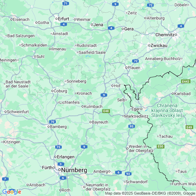The width and height of the screenshot is (196, 196).
Task: Click the E442 road marker
Action: [186, 82]
